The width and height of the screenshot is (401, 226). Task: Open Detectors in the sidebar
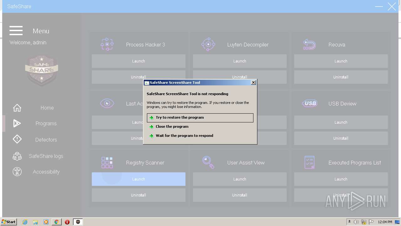coord(46,140)
